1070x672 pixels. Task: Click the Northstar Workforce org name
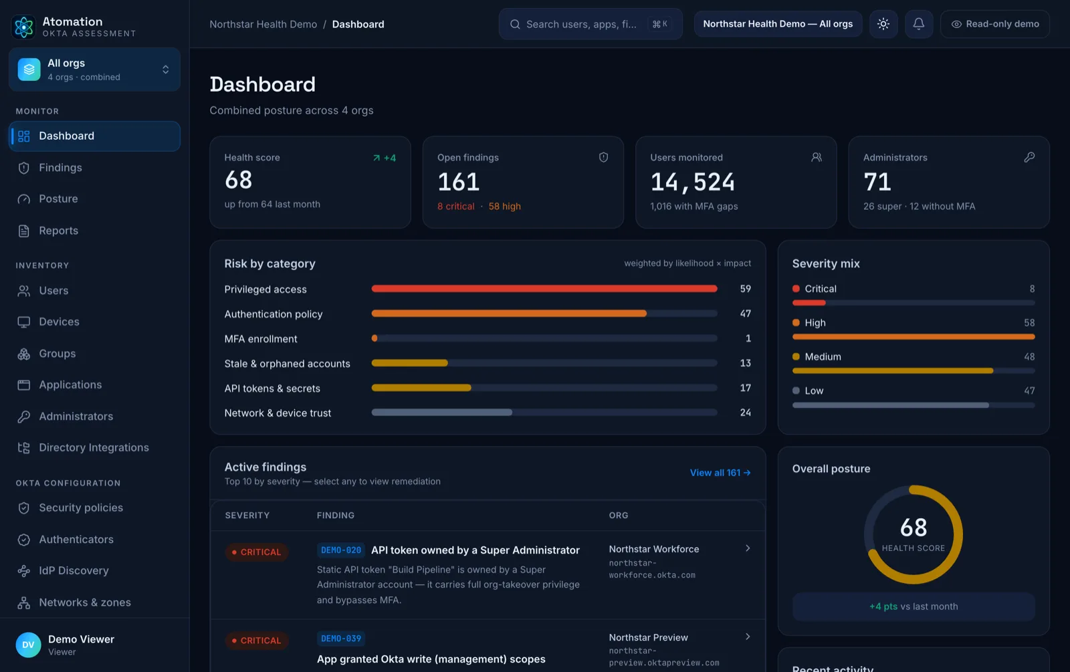click(x=654, y=549)
